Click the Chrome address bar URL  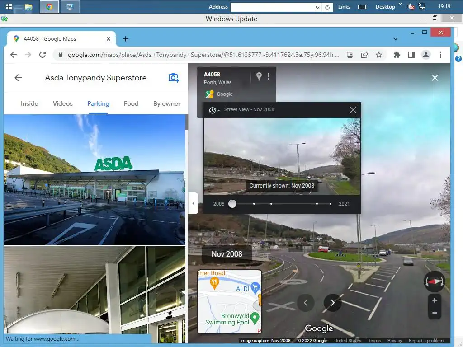click(x=203, y=55)
